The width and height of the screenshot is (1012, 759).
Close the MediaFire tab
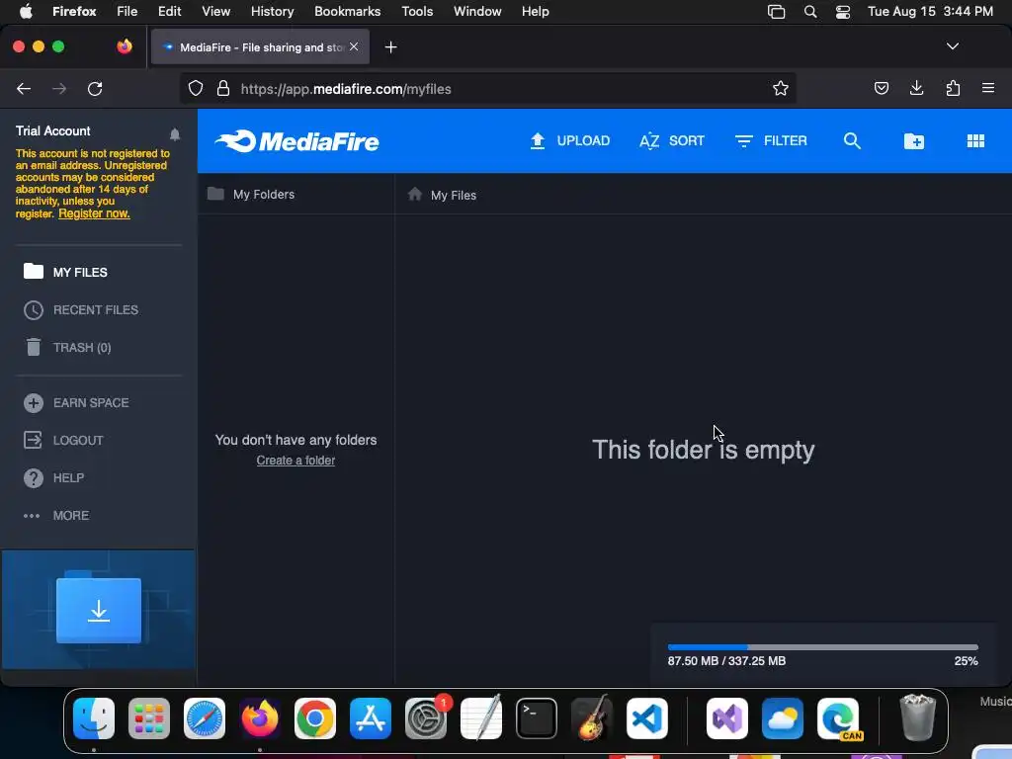tap(354, 46)
